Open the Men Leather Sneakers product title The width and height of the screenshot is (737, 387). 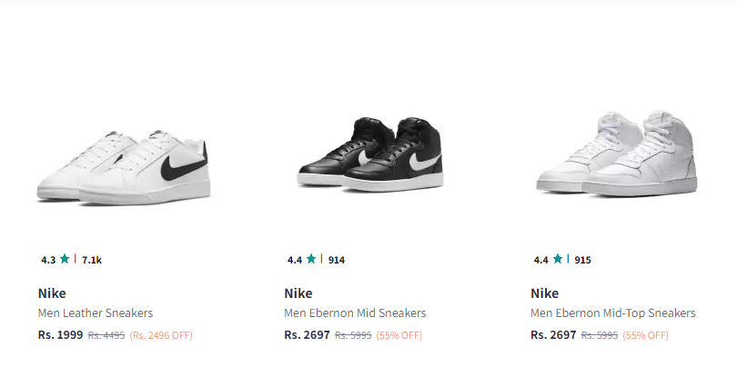pyautogui.click(x=96, y=313)
